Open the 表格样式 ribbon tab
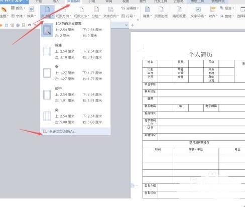Image resolution: width=245 pixels, height=207 pixels. [218, 2]
